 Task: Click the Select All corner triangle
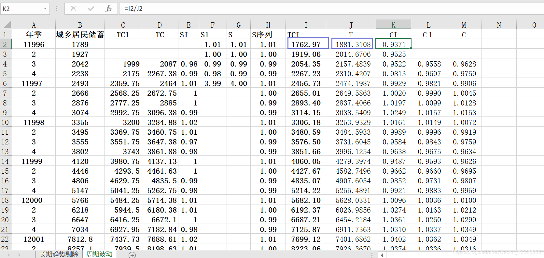7,25
